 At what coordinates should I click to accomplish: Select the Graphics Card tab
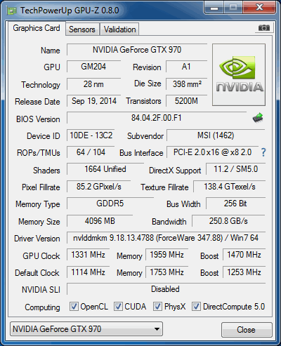pos(37,28)
